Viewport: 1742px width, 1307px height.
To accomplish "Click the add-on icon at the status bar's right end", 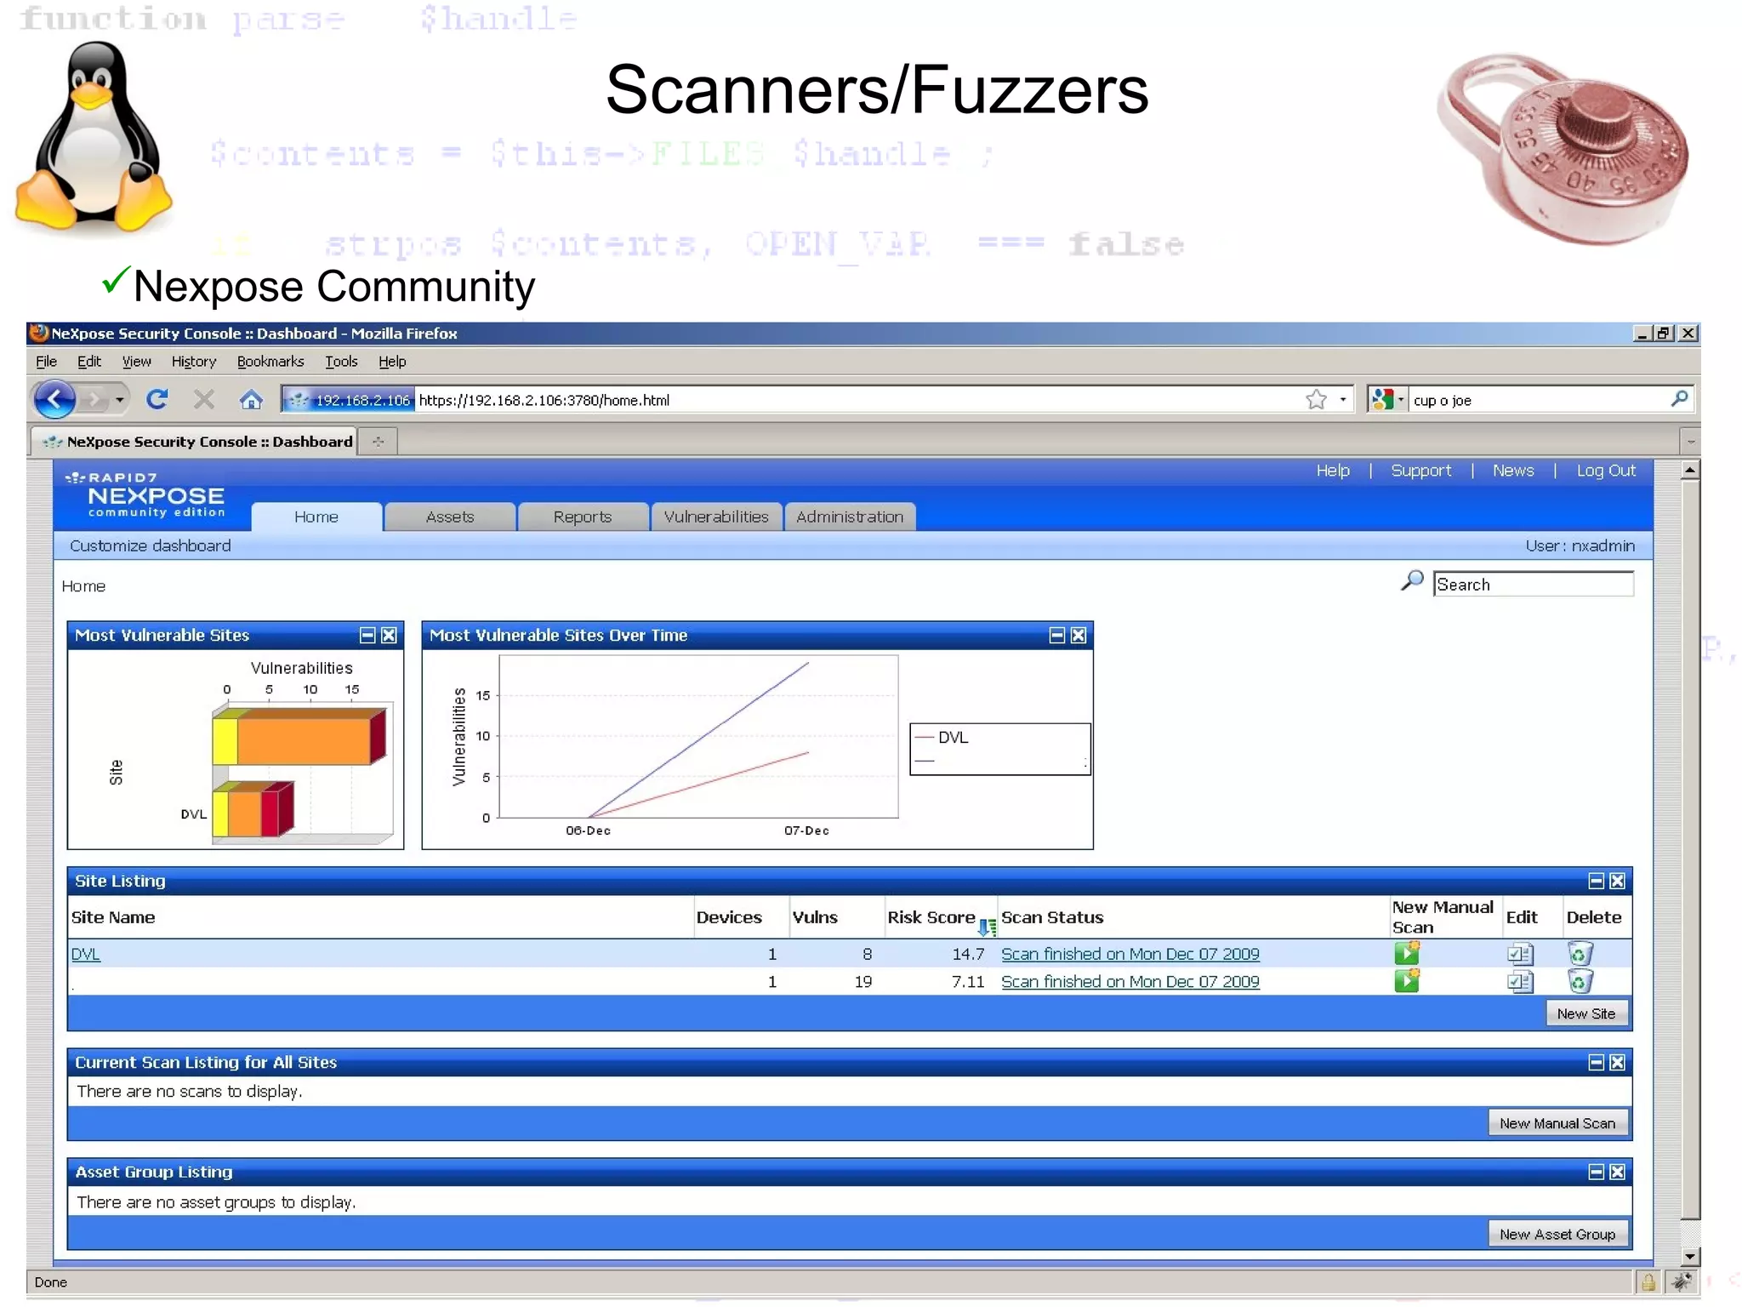I will click(x=1681, y=1281).
